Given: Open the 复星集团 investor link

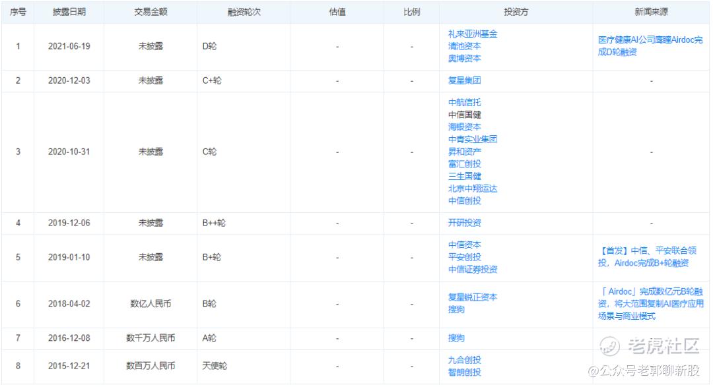Looking at the screenshot, I should tap(464, 81).
